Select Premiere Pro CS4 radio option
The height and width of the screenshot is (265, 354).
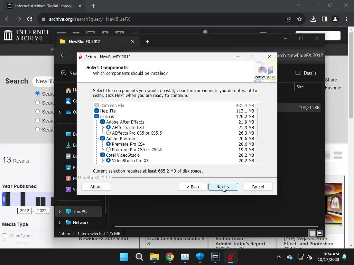pos(108,144)
